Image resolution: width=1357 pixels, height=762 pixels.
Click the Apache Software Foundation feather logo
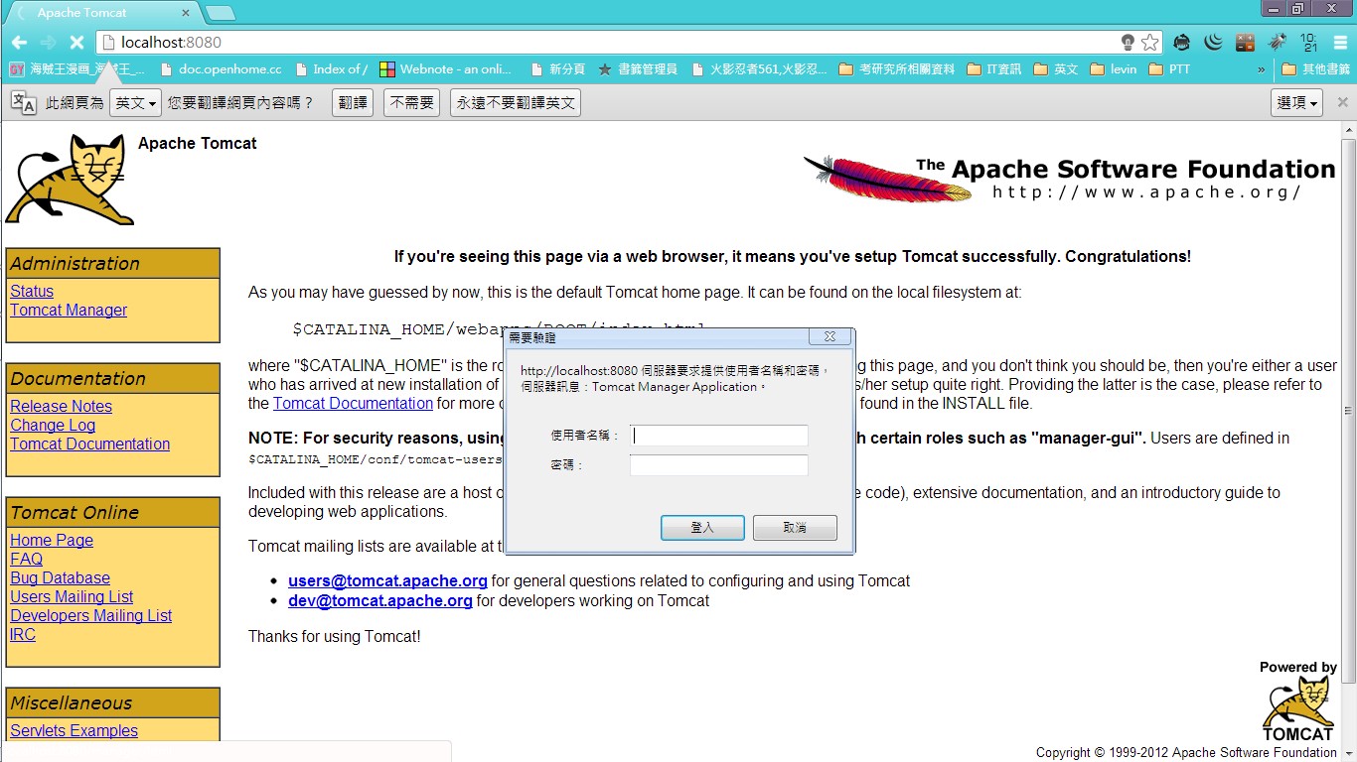[x=1069, y=179]
